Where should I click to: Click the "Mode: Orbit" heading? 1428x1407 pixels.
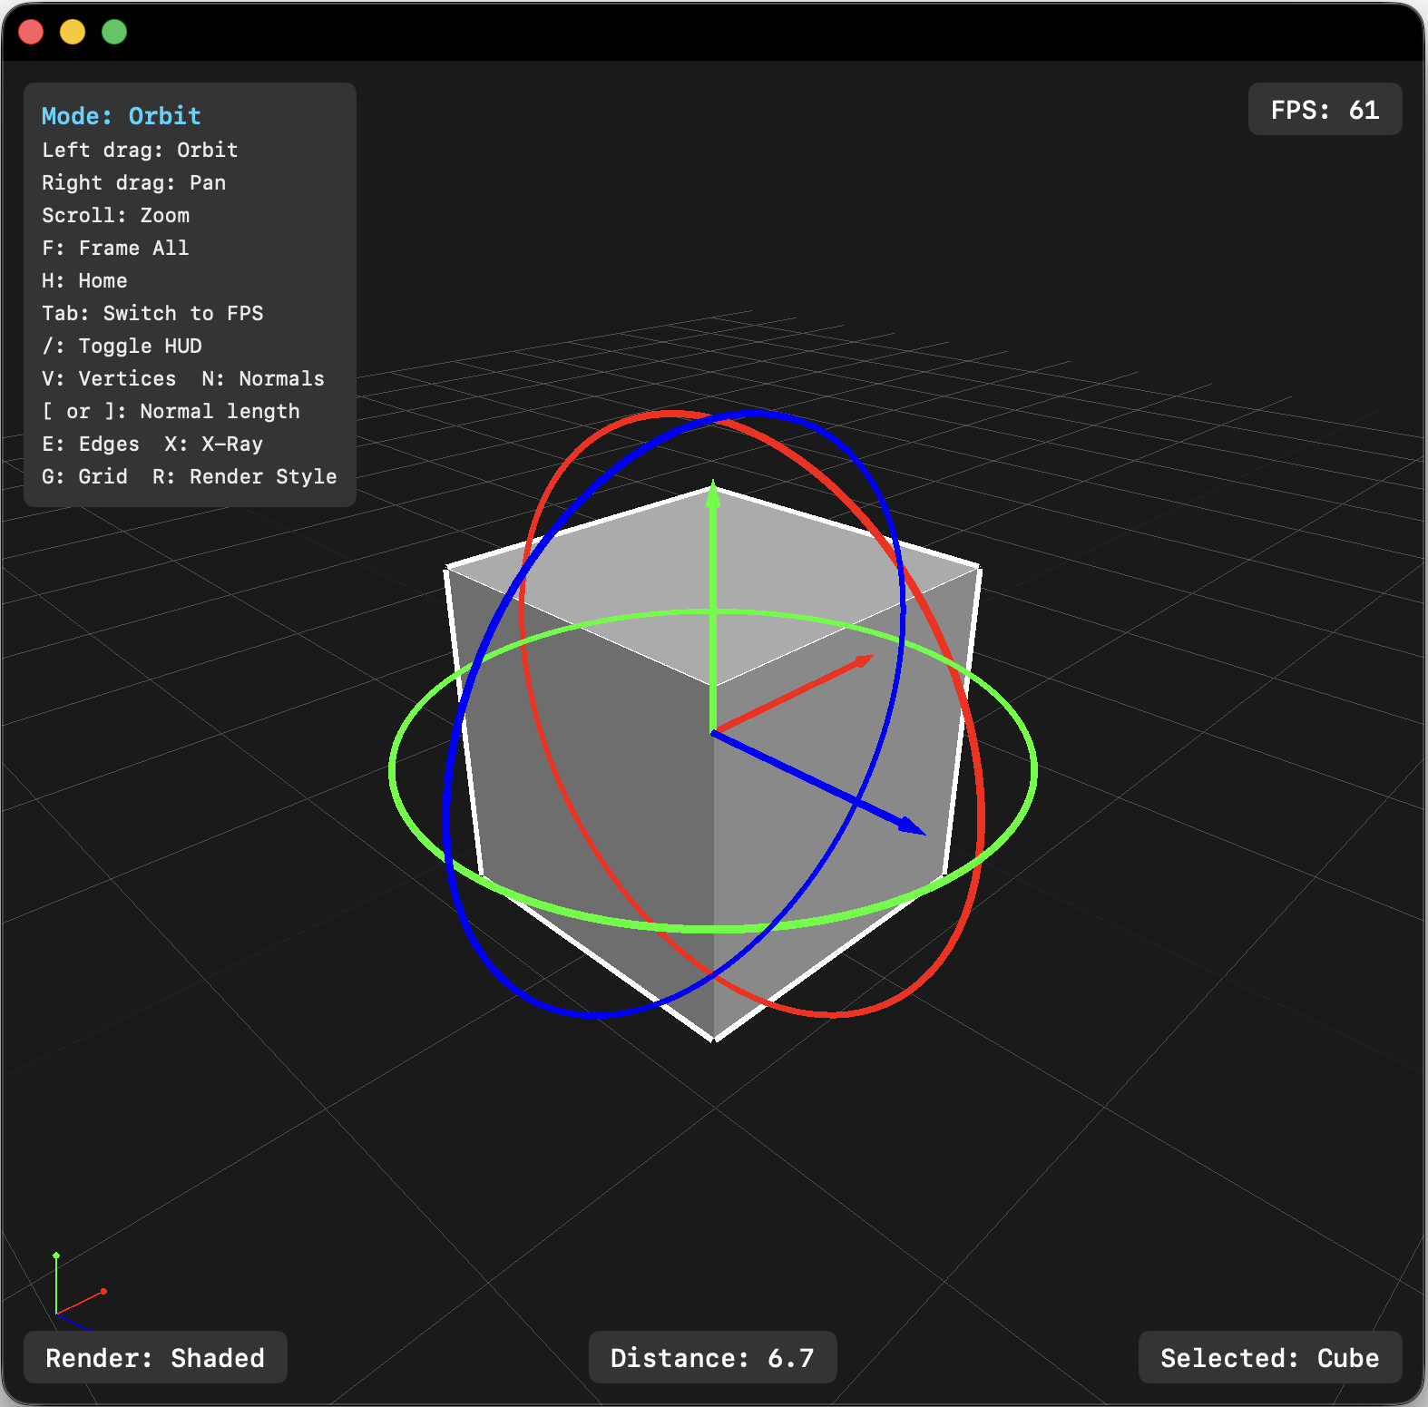(121, 116)
